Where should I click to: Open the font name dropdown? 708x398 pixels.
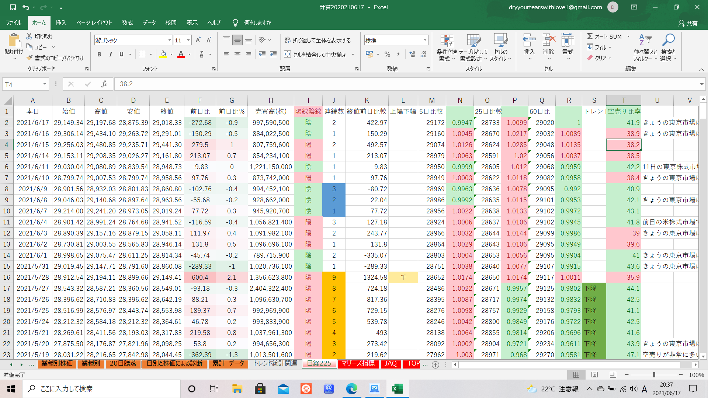(170, 40)
